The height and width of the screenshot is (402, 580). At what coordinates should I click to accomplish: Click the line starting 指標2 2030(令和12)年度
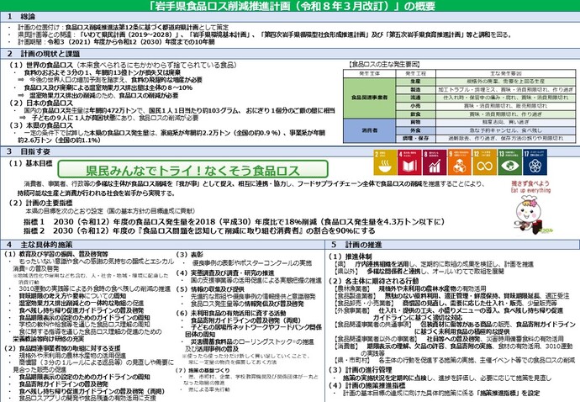pyautogui.click(x=199, y=230)
